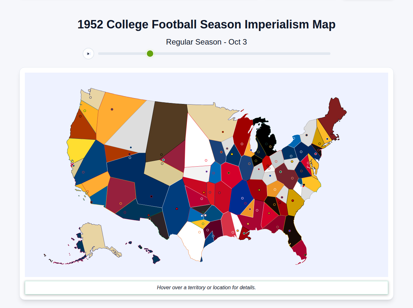
Task: Click the dark marker in the brown Montana territory
Action: pos(161,155)
